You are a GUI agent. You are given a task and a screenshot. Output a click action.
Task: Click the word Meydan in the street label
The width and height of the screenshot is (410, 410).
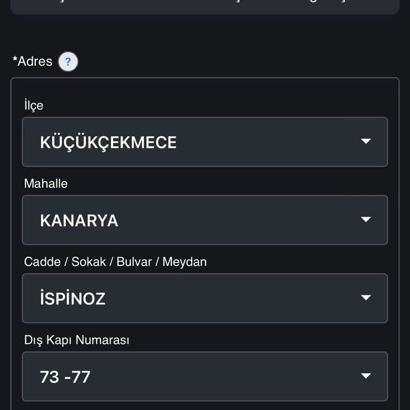184,262
